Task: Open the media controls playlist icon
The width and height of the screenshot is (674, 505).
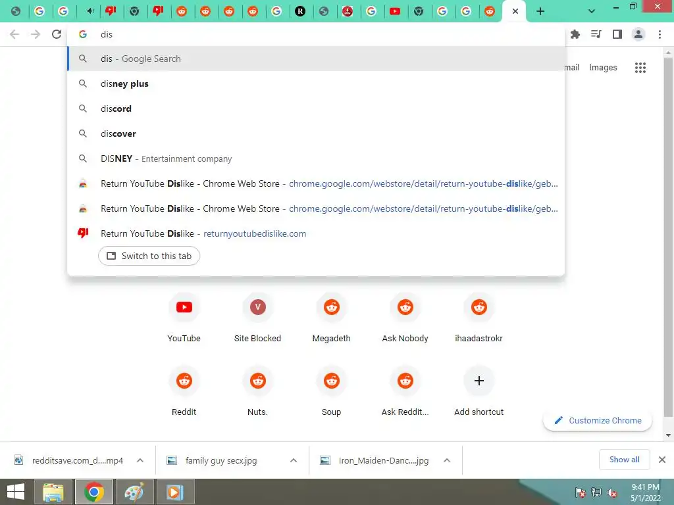Action: pos(596,34)
